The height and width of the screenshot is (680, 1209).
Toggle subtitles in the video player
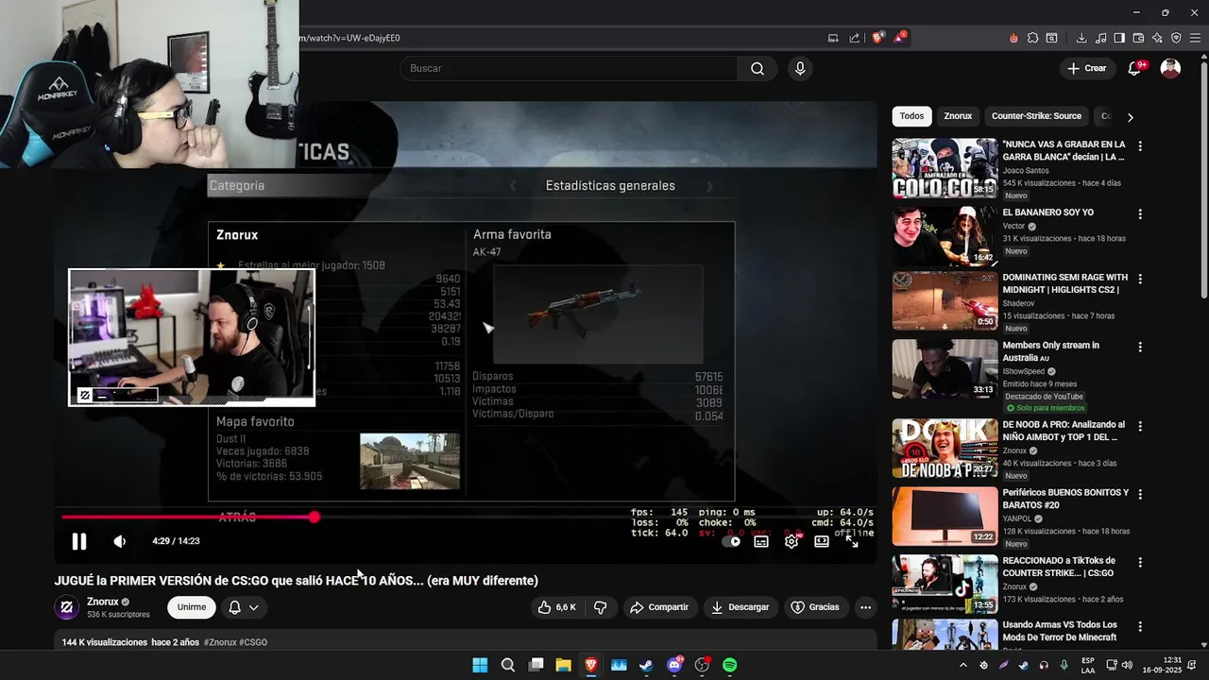pyautogui.click(x=761, y=541)
